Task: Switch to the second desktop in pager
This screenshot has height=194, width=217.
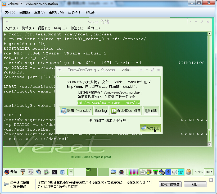Action: [x=103, y=172]
